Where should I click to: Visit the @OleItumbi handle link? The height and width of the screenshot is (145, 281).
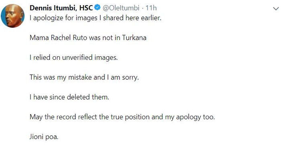coord(121,8)
